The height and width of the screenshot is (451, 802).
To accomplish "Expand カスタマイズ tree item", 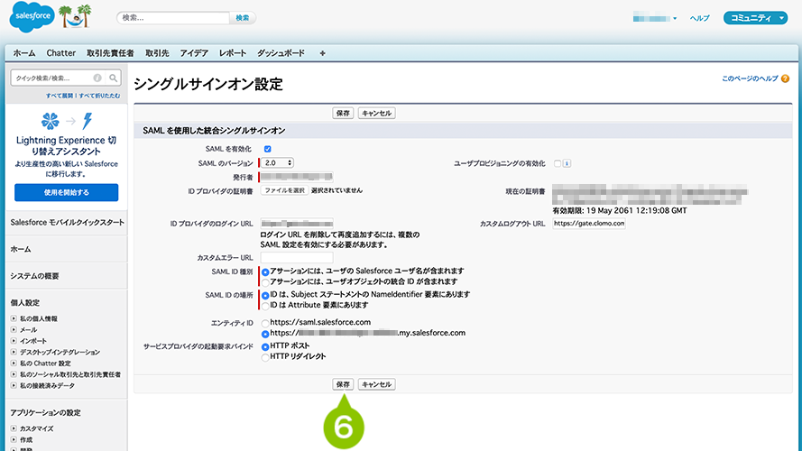I will coord(14,428).
